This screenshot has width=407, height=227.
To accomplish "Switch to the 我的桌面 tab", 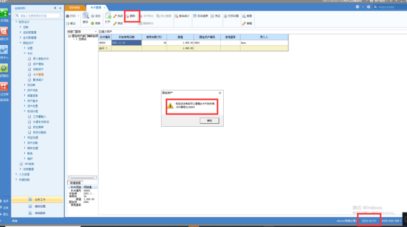I will (x=75, y=8).
